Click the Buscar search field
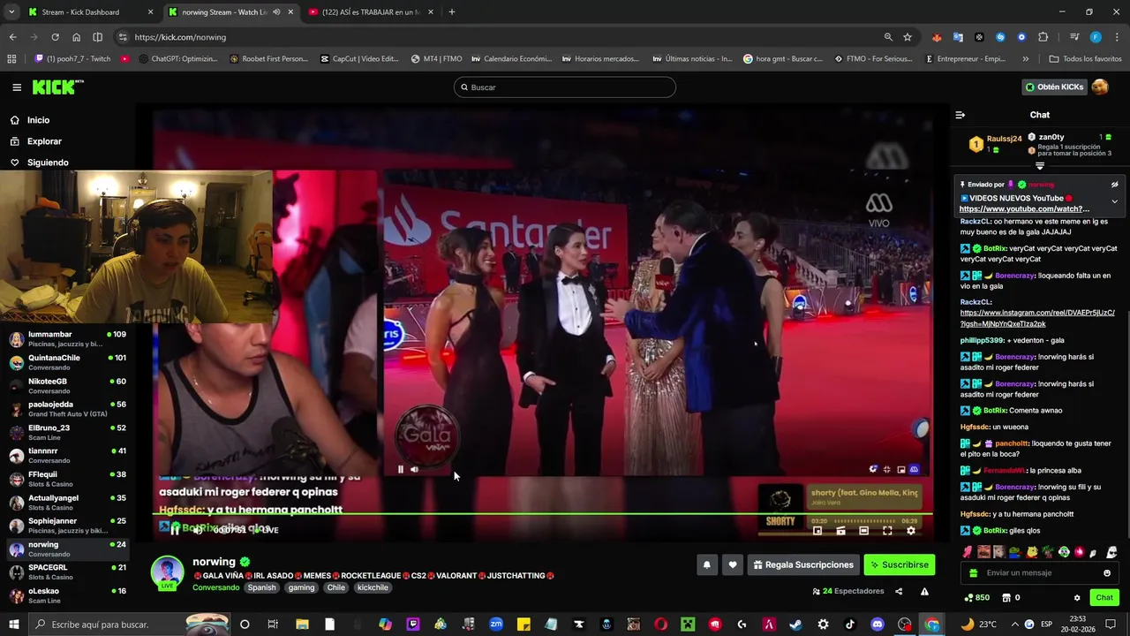This screenshot has width=1130, height=636. click(565, 87)
